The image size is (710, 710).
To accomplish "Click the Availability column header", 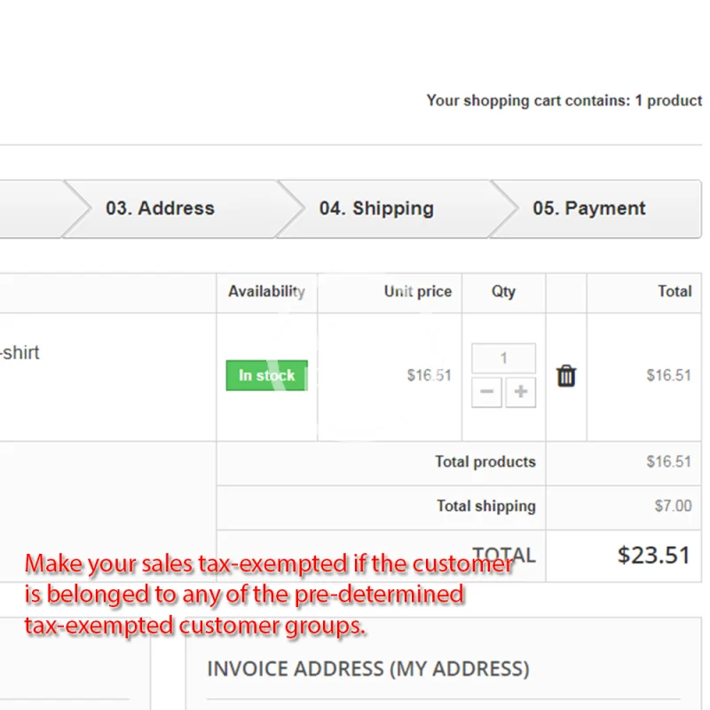I will click(x=266, y=291).
